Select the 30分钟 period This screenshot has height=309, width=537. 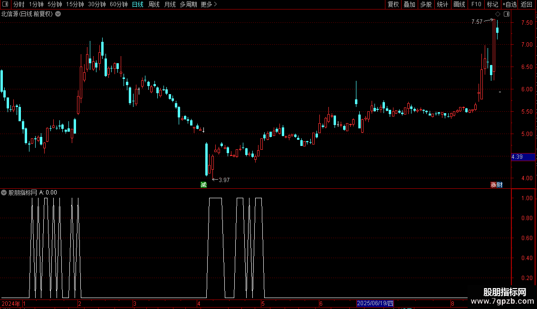click(x=97, y=4)
